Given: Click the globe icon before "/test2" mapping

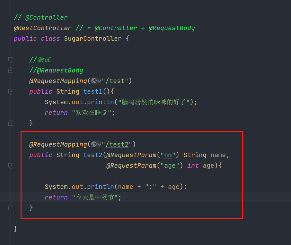Looking at the screenshot, I should click(x=94, y=144).
